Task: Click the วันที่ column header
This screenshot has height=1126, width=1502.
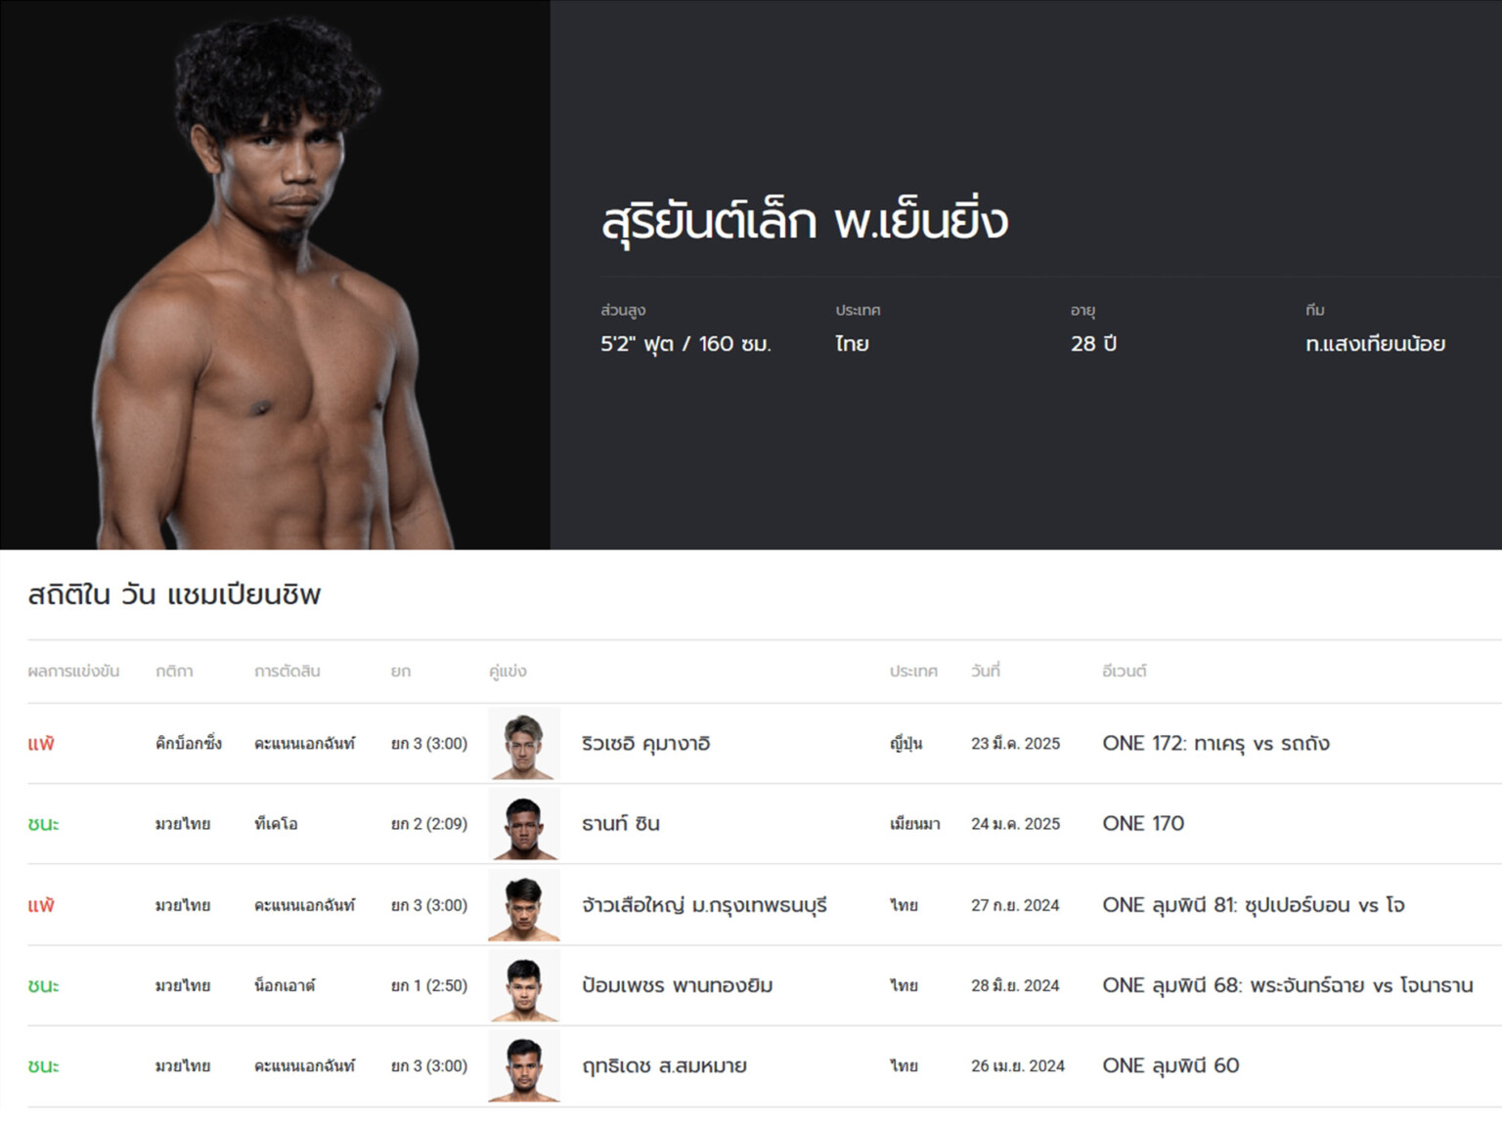Action: [x=986, y=671]
